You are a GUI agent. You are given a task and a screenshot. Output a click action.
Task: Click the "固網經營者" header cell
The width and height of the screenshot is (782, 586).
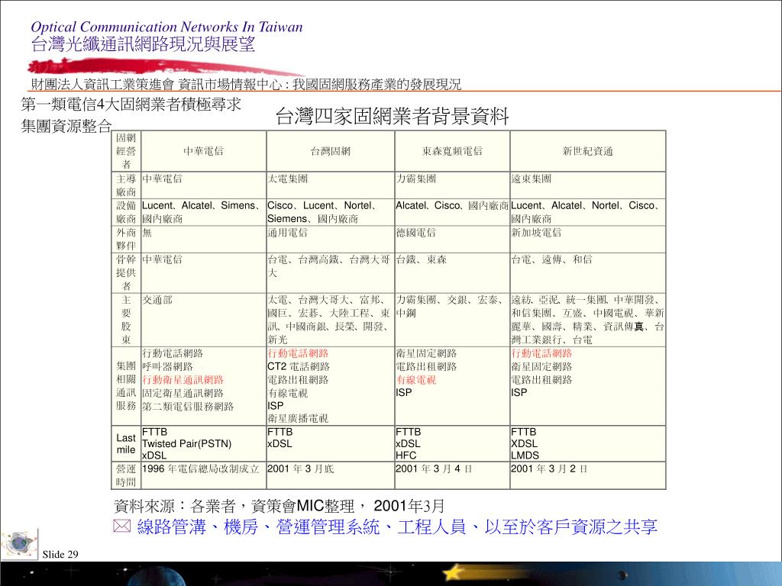point(126,151)
